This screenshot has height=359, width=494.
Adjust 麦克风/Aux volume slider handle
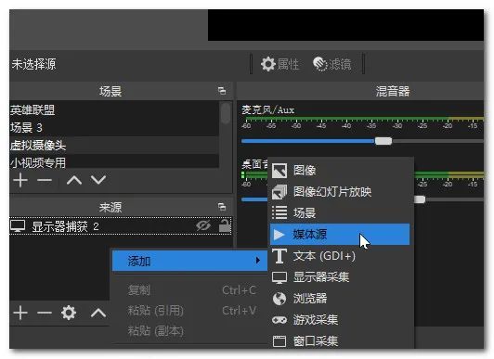point(383,141)
